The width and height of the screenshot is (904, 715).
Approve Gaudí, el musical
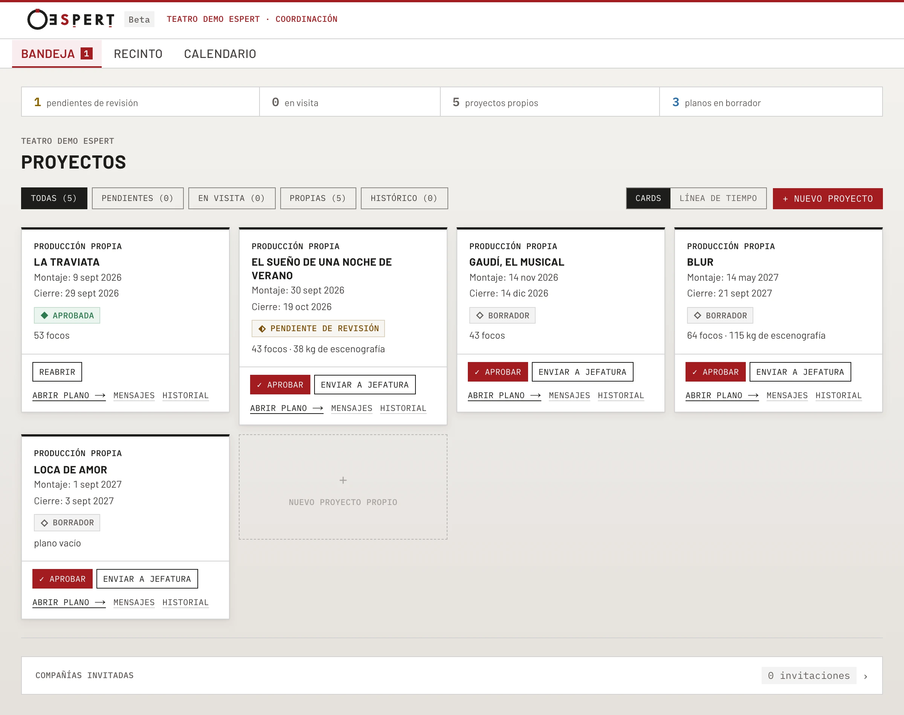(498, 372)
